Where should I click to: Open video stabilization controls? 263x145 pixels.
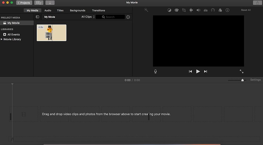[191, 10]
